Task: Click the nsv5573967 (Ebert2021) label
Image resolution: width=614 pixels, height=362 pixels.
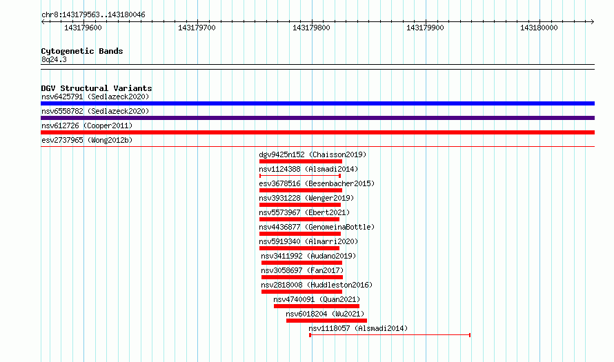Action: point(304,212)
